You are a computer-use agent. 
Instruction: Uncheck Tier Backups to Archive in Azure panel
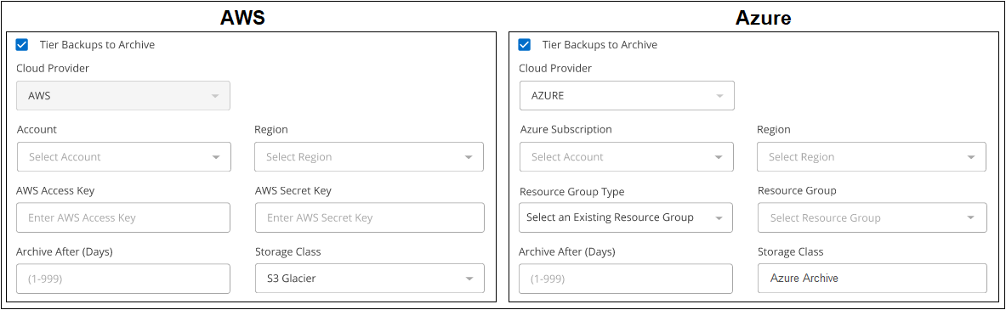pos(524,45)
